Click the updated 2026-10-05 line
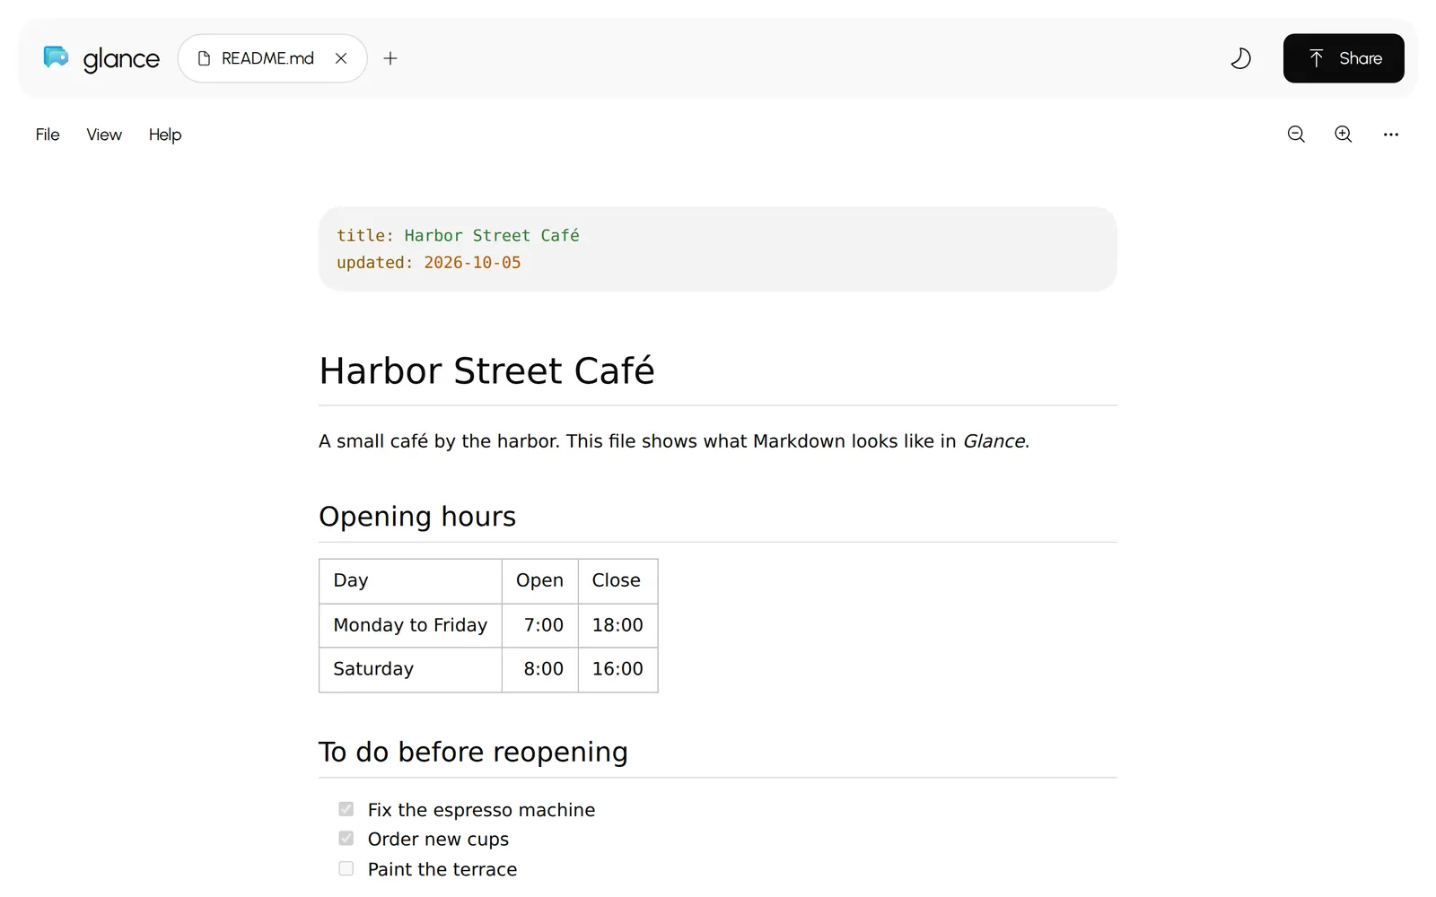 (429, 263)
